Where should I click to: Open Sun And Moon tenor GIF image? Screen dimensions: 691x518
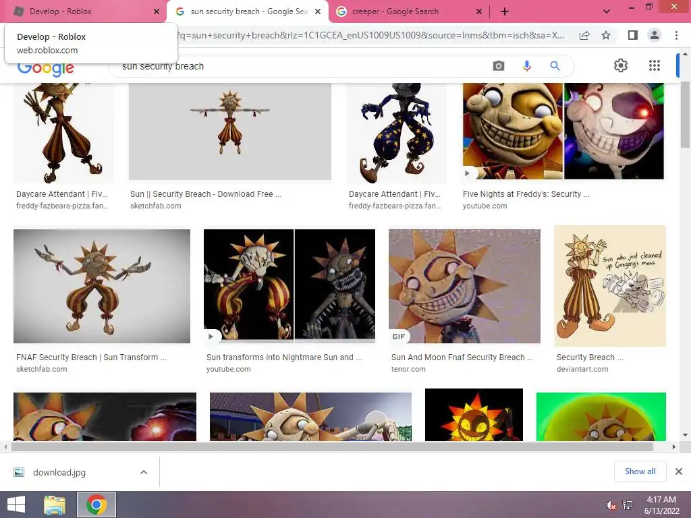464,286
